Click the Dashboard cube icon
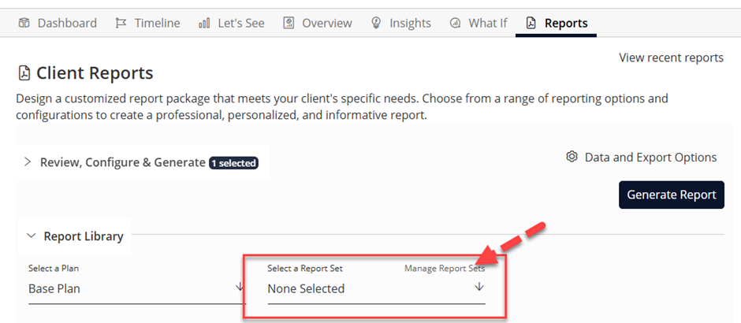Viewport: 741px width, 323px height. [x=24, y=23]
